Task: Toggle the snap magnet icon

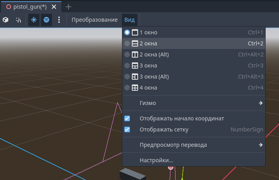Action: click(x=18, y=20)
